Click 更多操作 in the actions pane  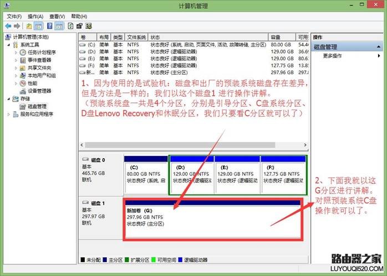tap(332, 56)
